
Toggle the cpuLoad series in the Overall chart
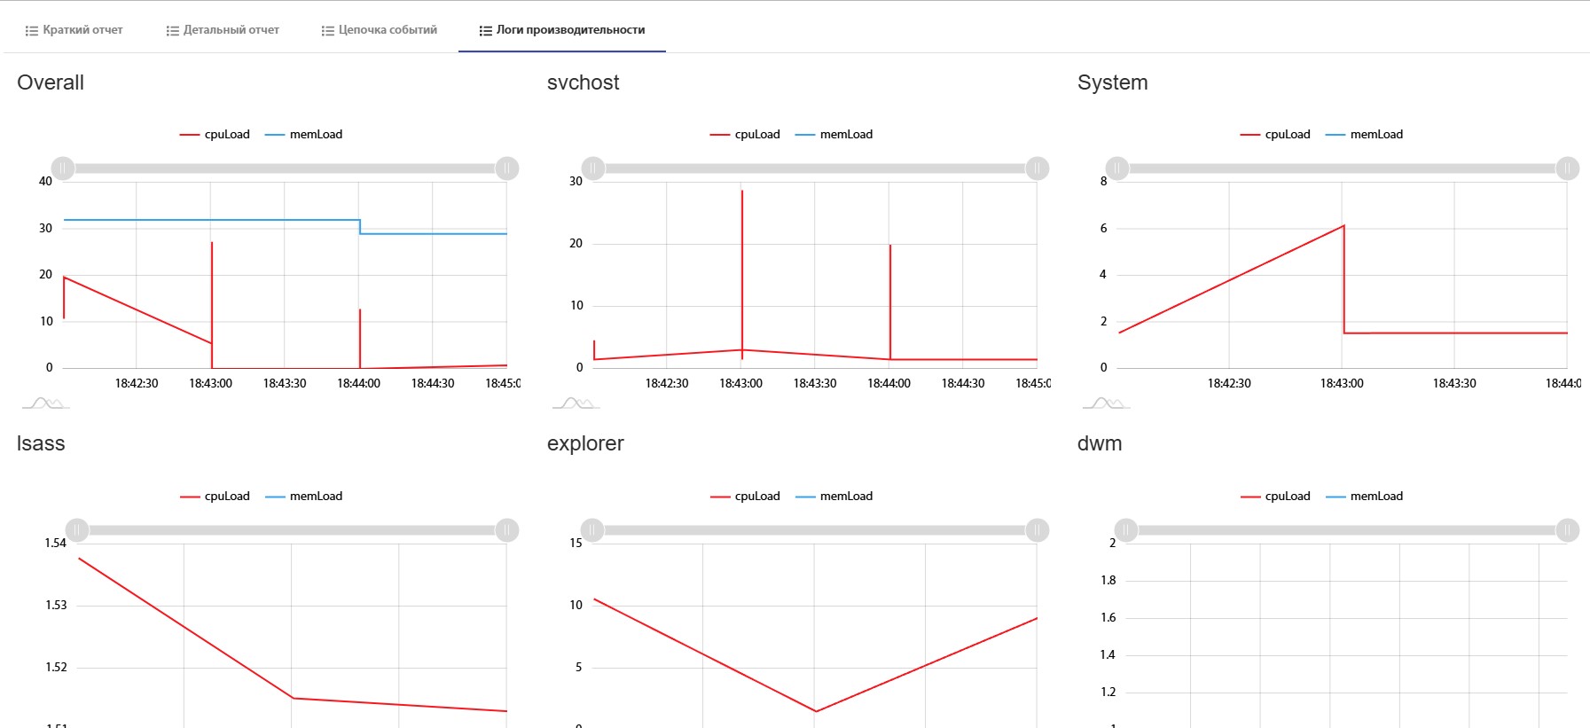(x=215, y=135)
